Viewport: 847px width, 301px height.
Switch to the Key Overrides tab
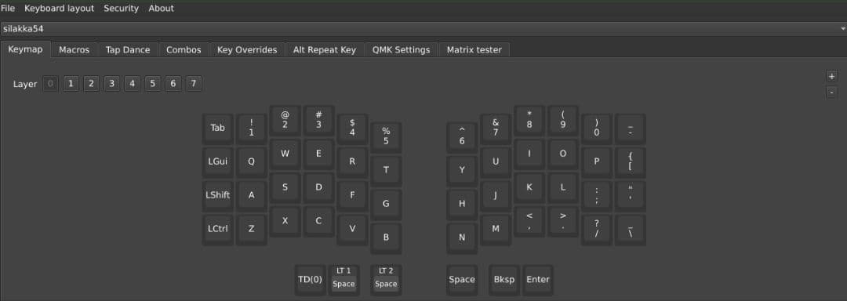pyautogui.click(x=247, y=49)
